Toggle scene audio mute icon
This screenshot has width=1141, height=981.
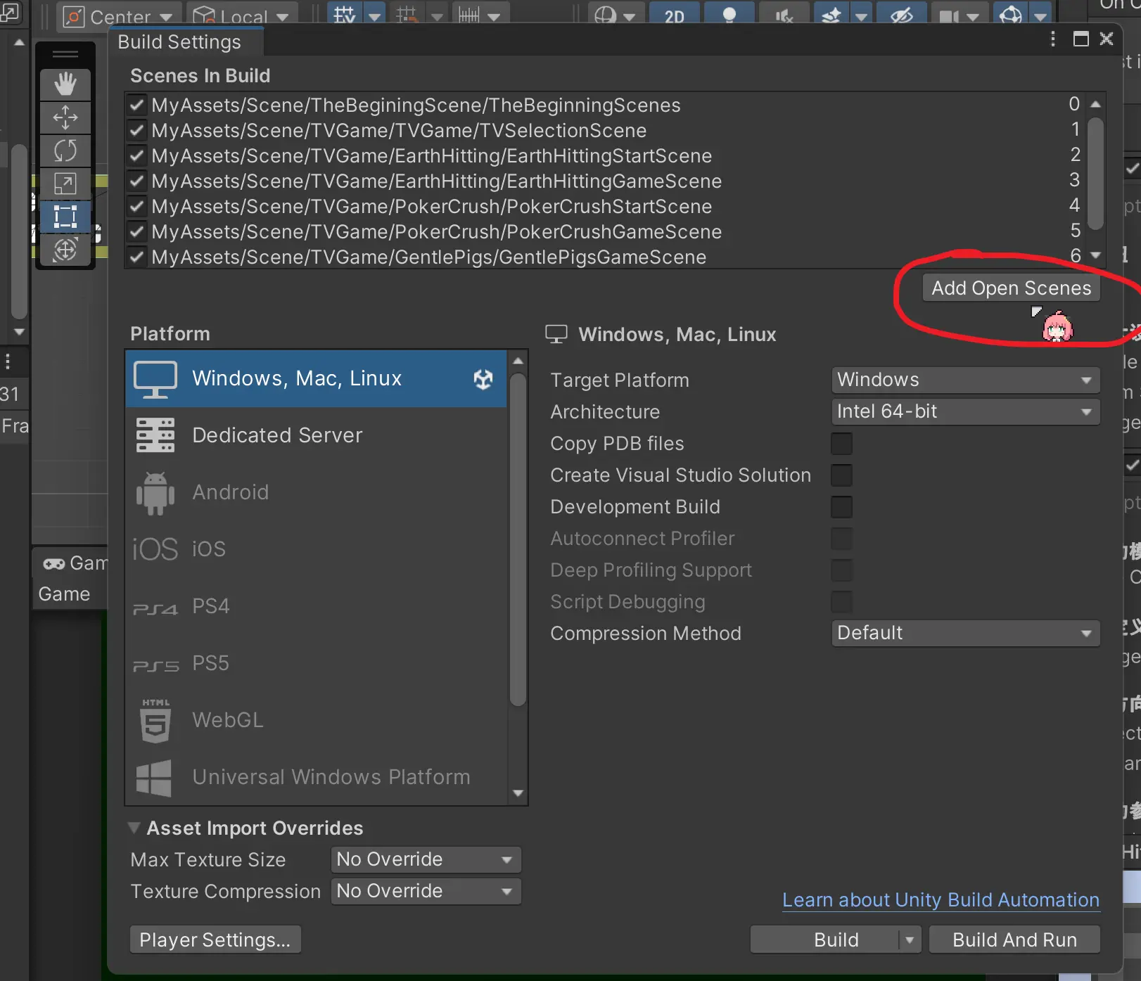(784, 15)
